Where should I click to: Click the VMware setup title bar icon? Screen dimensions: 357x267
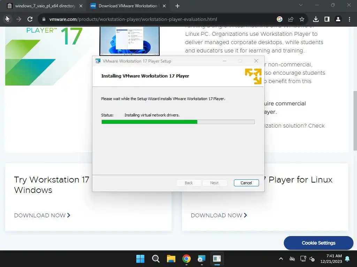tap(98, 61)
